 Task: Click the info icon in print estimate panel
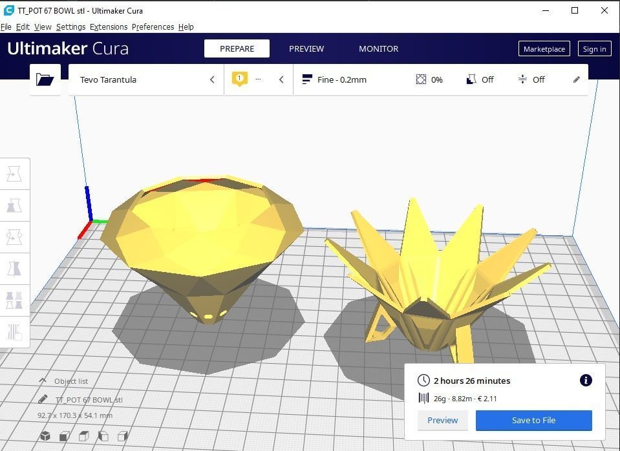pyautogui.click(x=586, y=380)
